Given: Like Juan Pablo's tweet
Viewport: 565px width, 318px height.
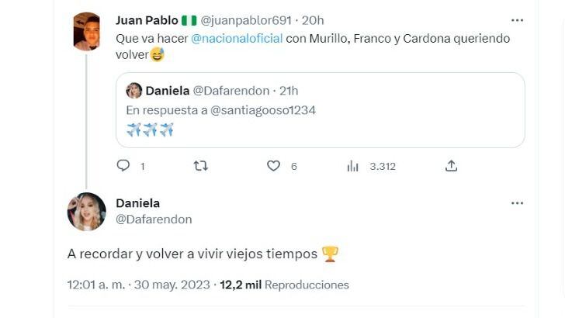Looking at the screenshot, I should click(273, 165).
